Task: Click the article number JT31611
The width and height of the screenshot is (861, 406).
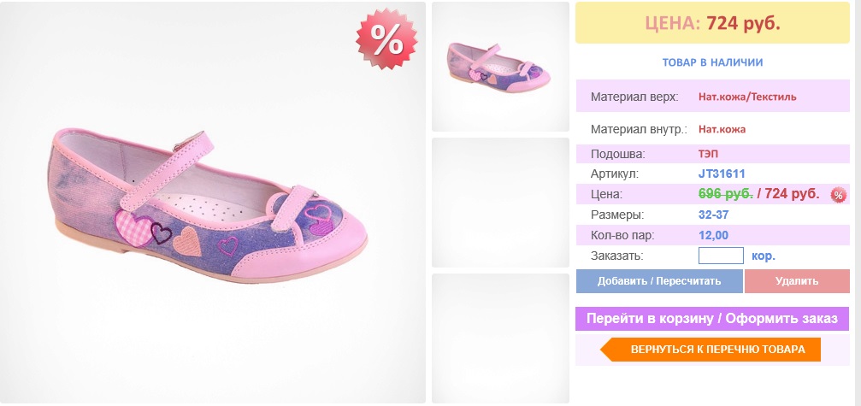Action: (x=722, y=174)
